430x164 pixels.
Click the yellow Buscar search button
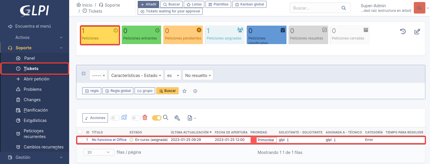(167, 91)
